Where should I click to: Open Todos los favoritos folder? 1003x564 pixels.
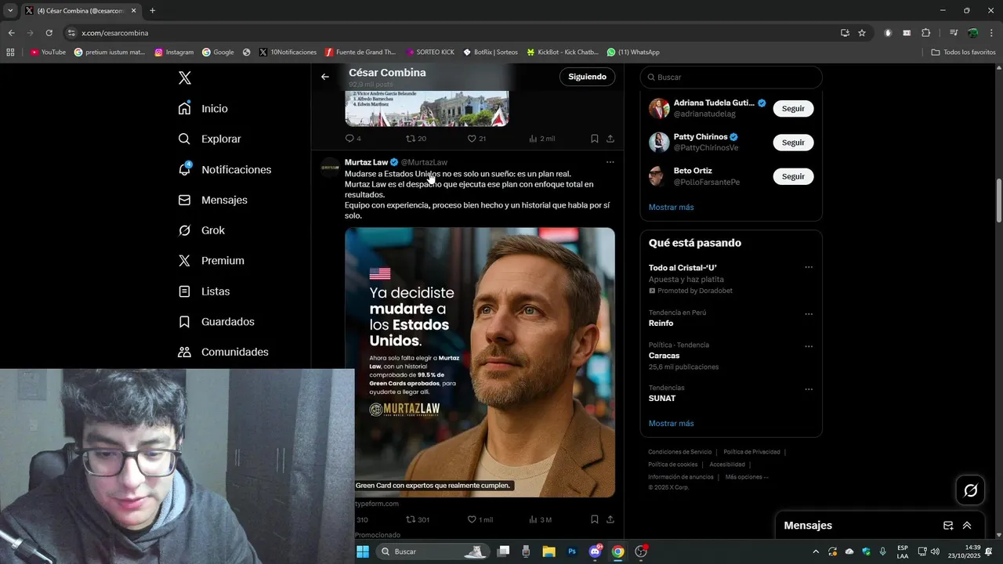coord(963,52)
